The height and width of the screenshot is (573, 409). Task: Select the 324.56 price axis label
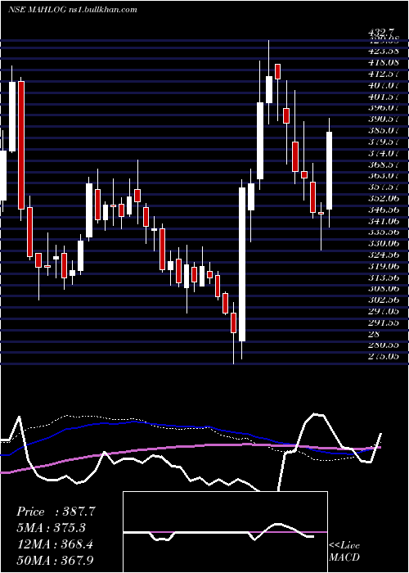[x=384, y=255]
